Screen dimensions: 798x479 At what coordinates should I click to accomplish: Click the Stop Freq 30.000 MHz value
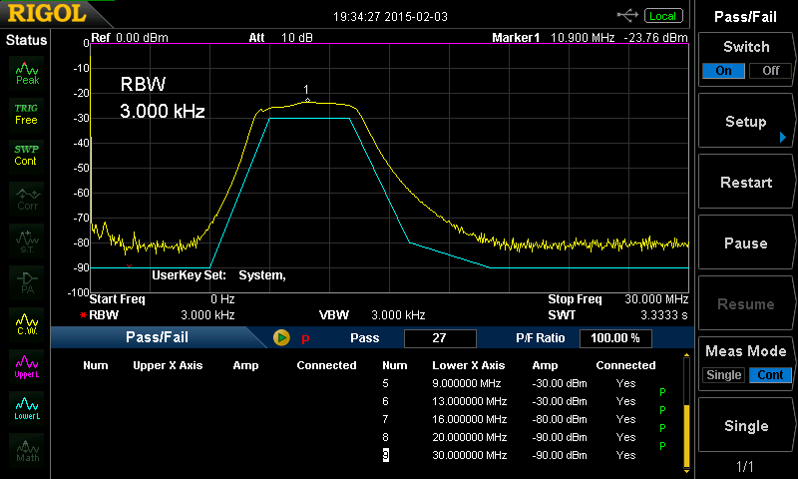click(656, 299)
